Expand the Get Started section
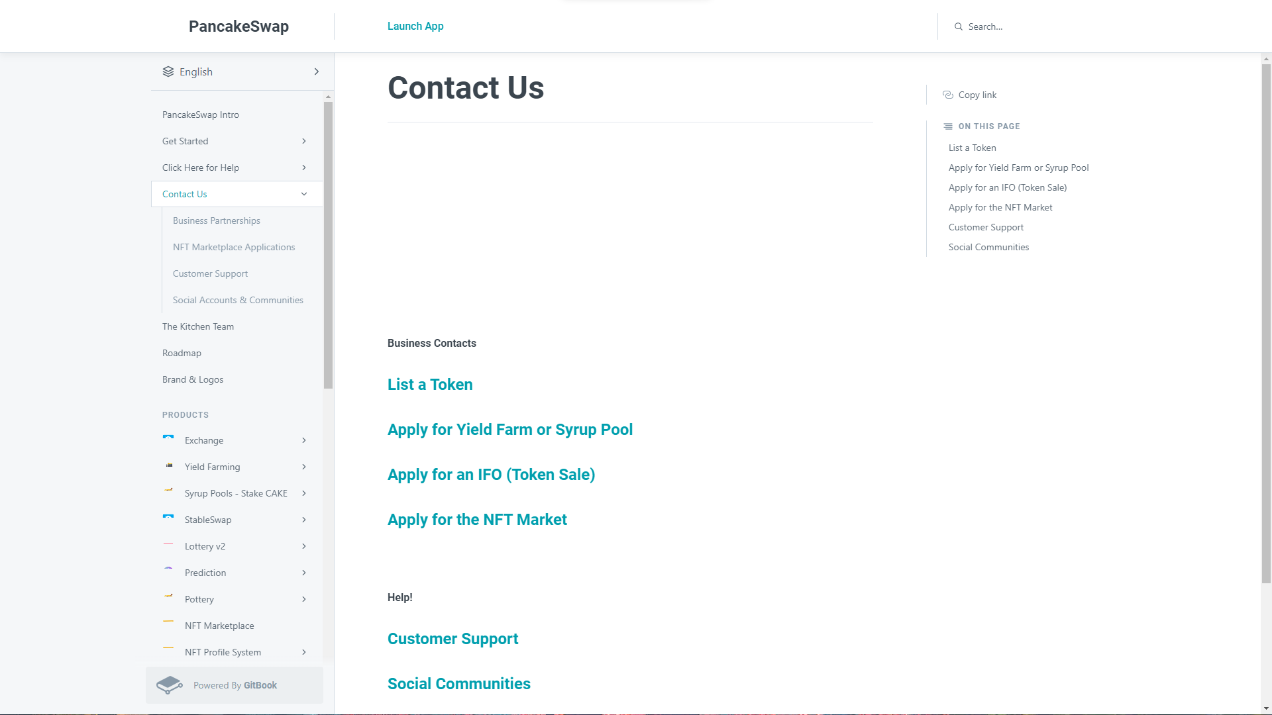This screenshot has height=715, width=1272. pos(304,141)
